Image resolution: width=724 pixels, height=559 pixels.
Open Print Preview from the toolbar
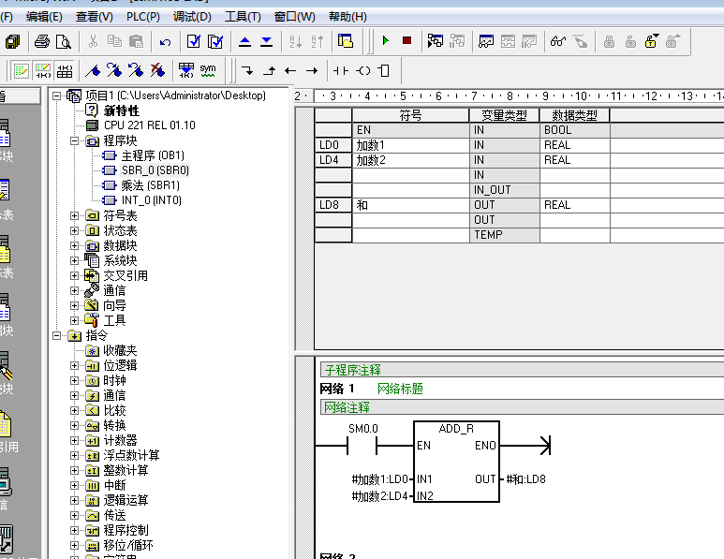63,41
